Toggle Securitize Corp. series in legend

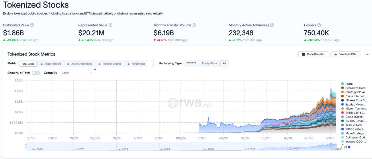click(354, 88)
